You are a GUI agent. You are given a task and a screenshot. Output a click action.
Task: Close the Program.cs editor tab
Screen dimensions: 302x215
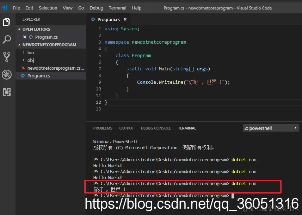point(125,19)
